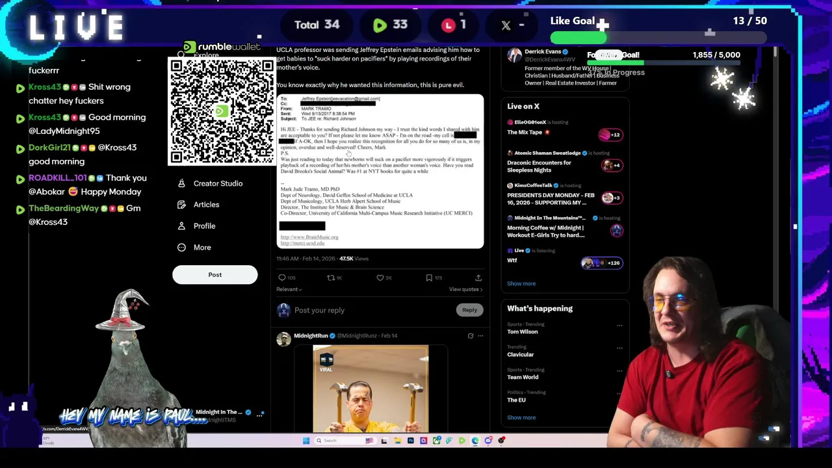Open options dots beside Tom Wilson trend

click(x=619, y=325)
